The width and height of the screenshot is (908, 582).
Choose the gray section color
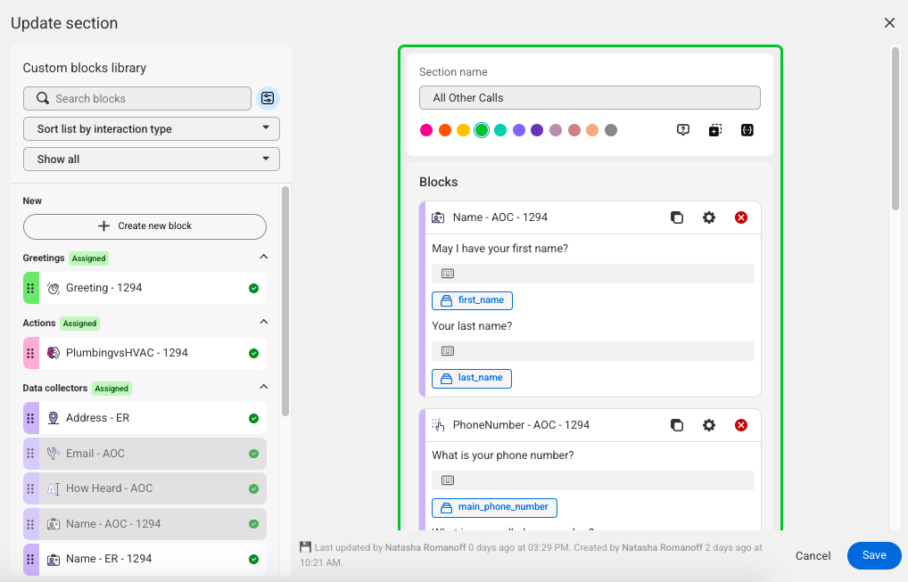tap(611, 130)
